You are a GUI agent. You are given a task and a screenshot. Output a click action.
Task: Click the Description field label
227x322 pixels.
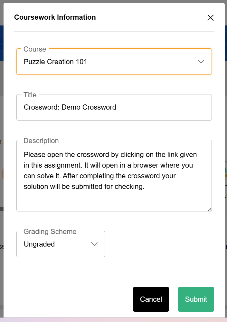point(41,141)
